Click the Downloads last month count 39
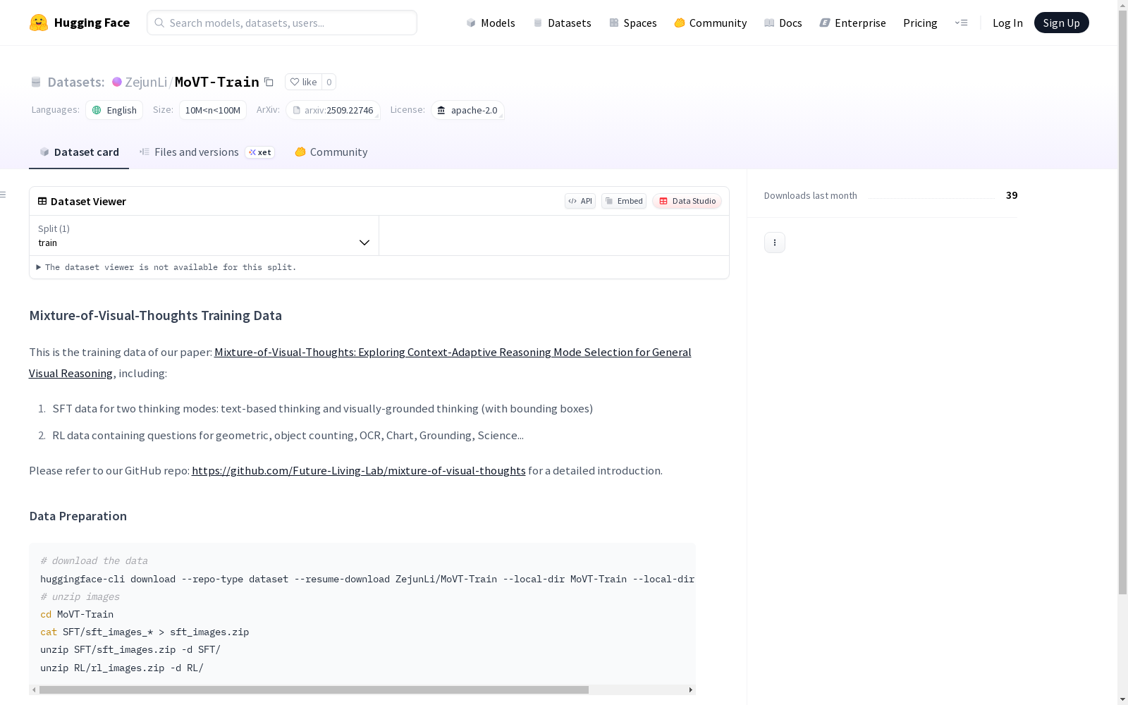 tap(1012, 195)
